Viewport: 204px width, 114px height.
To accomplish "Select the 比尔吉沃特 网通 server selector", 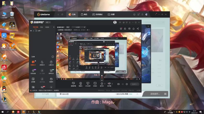I will pyautogui.click(x=124, y=94).
